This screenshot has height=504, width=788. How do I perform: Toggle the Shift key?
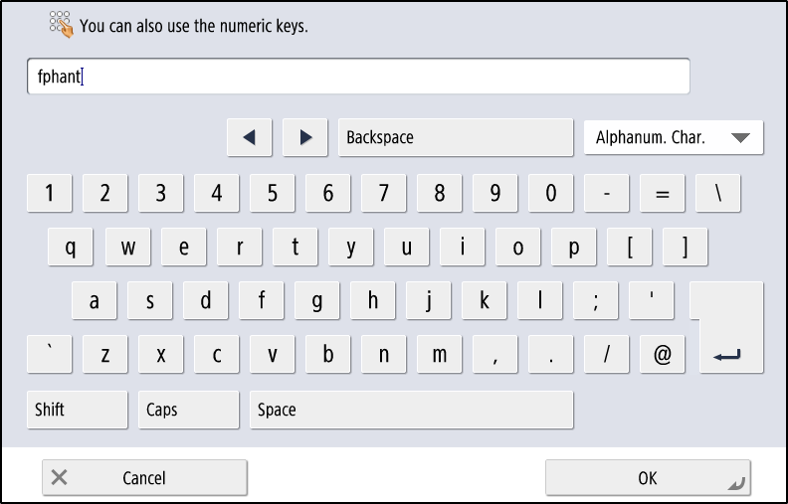coord(78,410)
